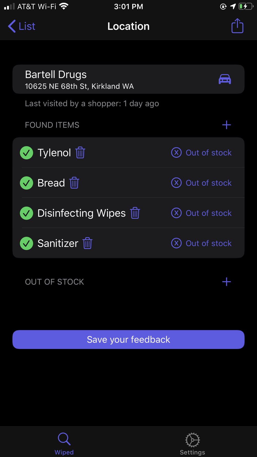The image size is (257, 457).
Task: Delete Sanitizer using its trash icon
Action: pos(87,243)
